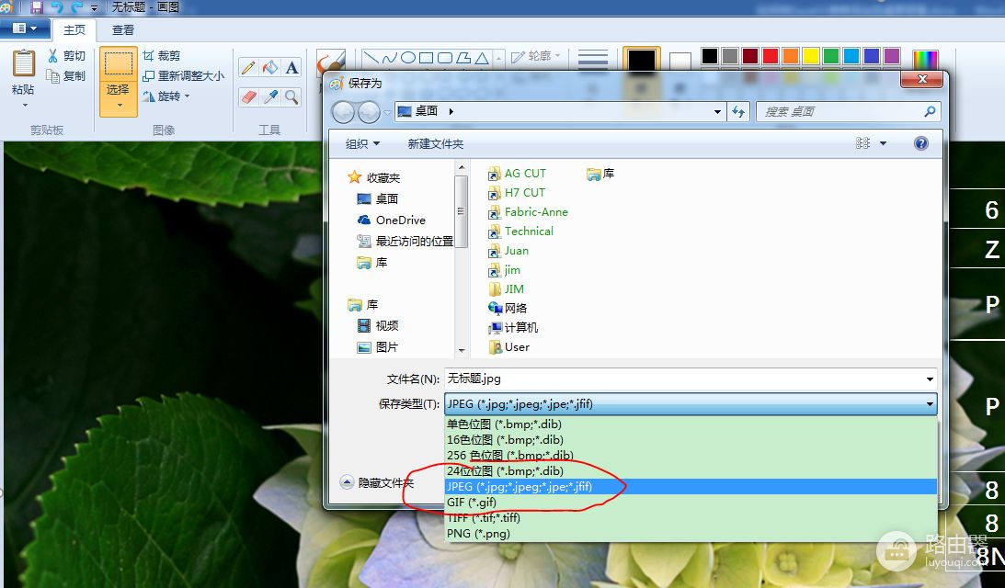The image size is (1005, 588).
Task: Select Color 1 black foreground box
Action: 642,60
